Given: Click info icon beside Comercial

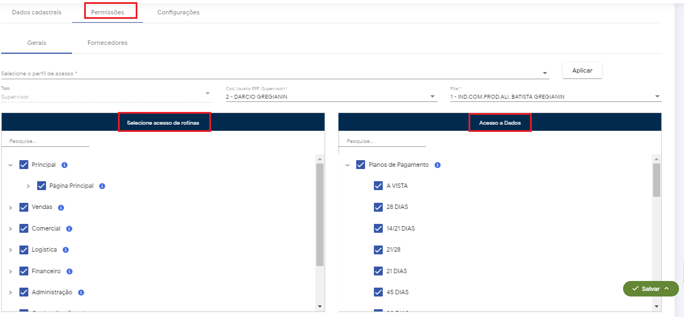Looking at the screenshot, I should (69, 229).
